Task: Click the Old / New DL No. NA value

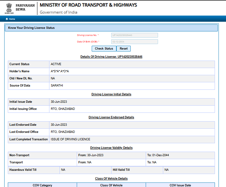Action: point(53,78)
